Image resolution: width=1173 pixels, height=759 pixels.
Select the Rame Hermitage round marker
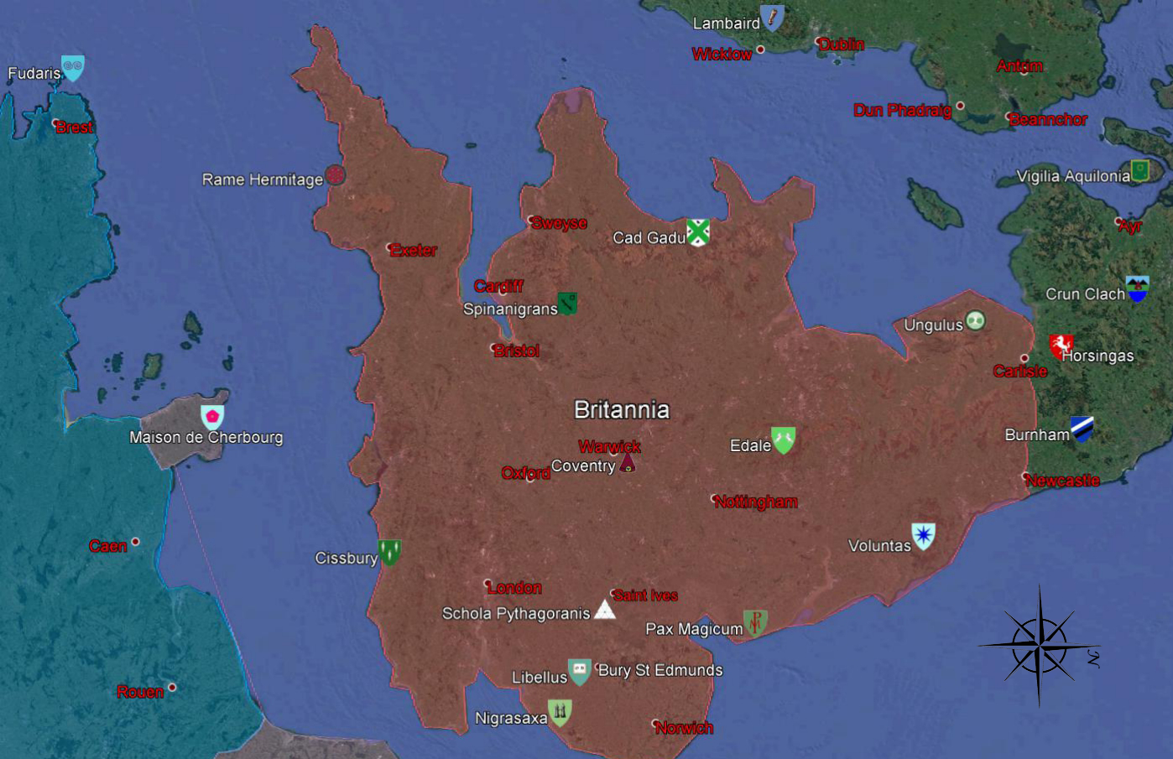point(335,174)
